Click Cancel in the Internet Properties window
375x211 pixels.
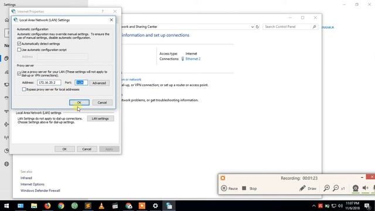point(87,149)
